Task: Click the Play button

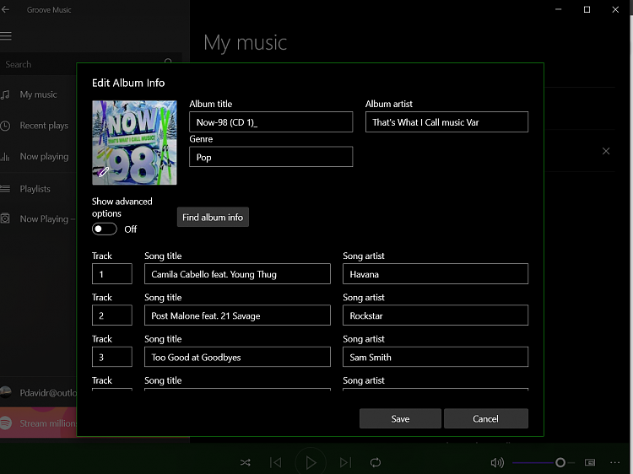Action: pyautogui.click(x=311, y=462)
